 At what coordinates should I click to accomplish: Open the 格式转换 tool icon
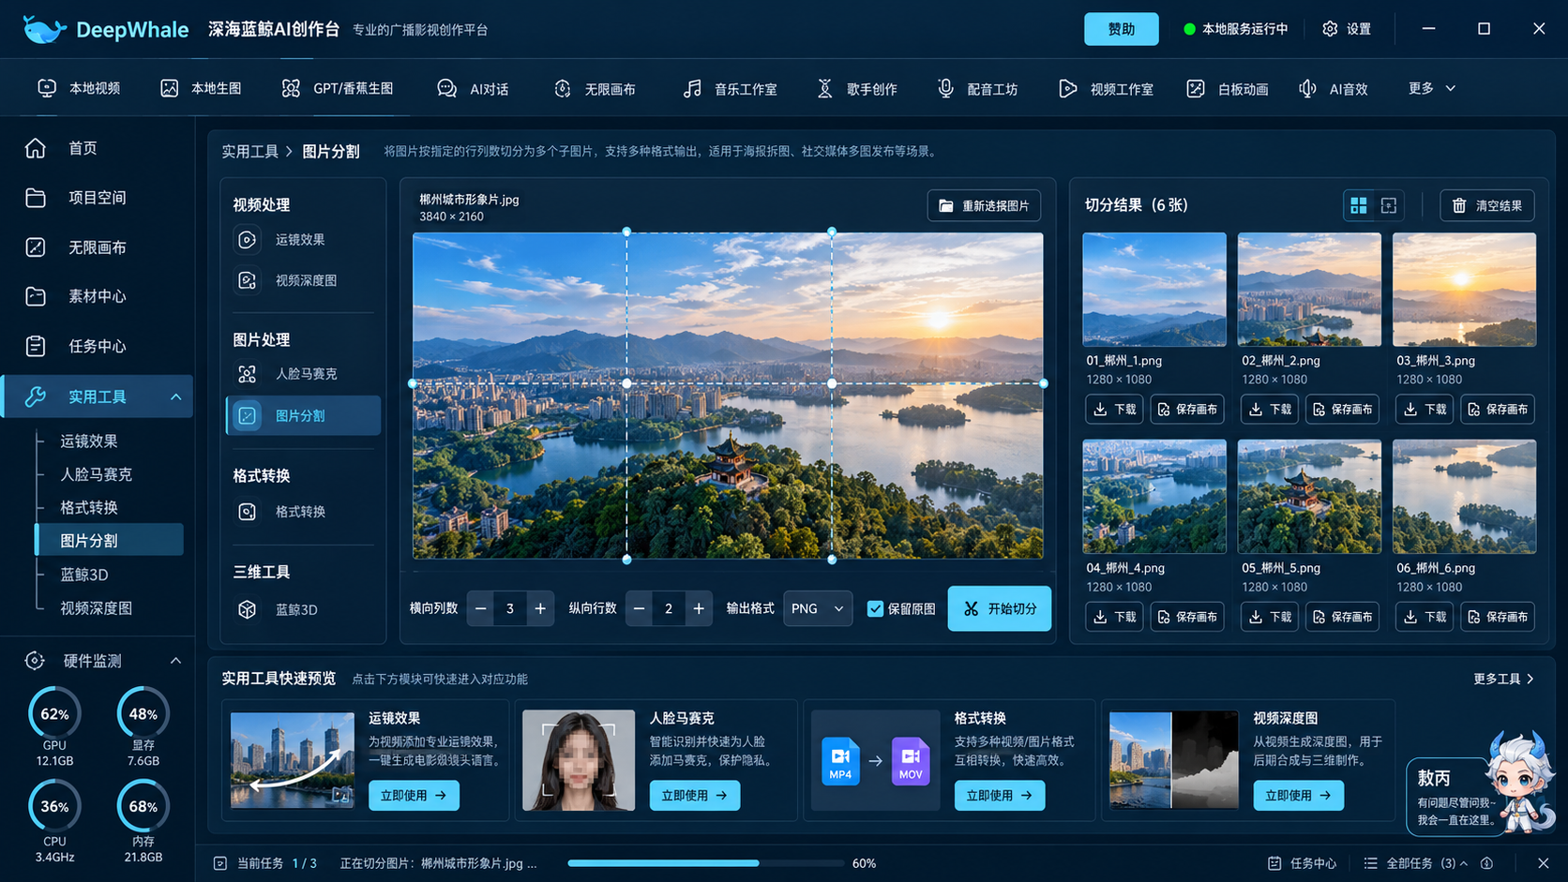pyautogui.click(x=248, y=512)
